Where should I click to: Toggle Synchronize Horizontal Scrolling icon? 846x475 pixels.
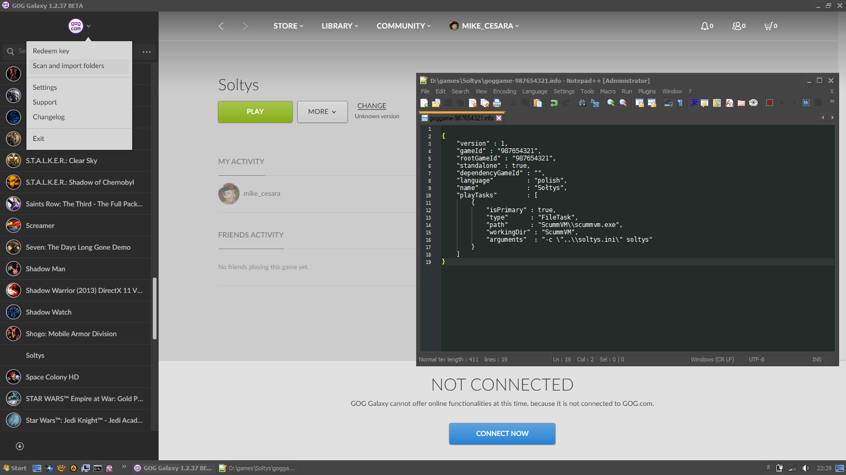click(x=651, y=103)
